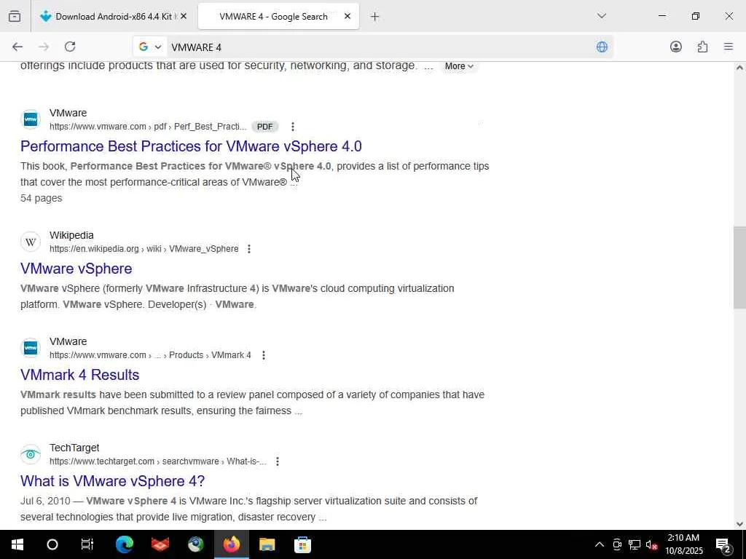The height and width of the screenshot is (559, 746).
Task: Click the muted volume tray icon
Action: click(652, 544)
